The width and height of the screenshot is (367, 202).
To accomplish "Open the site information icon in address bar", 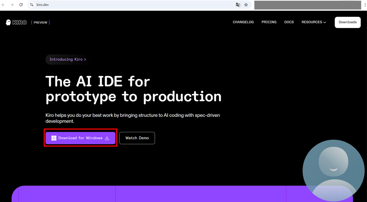I will pos(32,5).
